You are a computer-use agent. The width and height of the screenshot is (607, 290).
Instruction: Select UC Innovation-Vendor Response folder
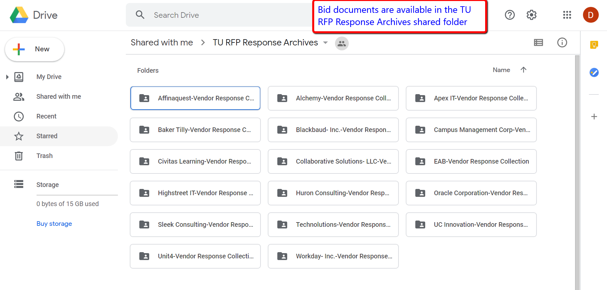471,224
